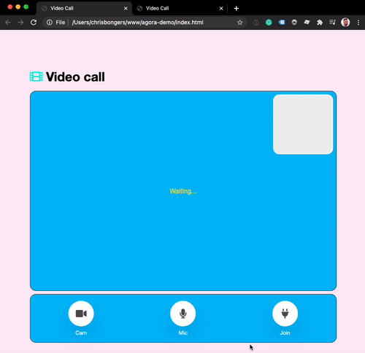Screen dimensions: 365x353
Task: Open the Extensions puzzle piece menu
Action: tap(320, 23)
